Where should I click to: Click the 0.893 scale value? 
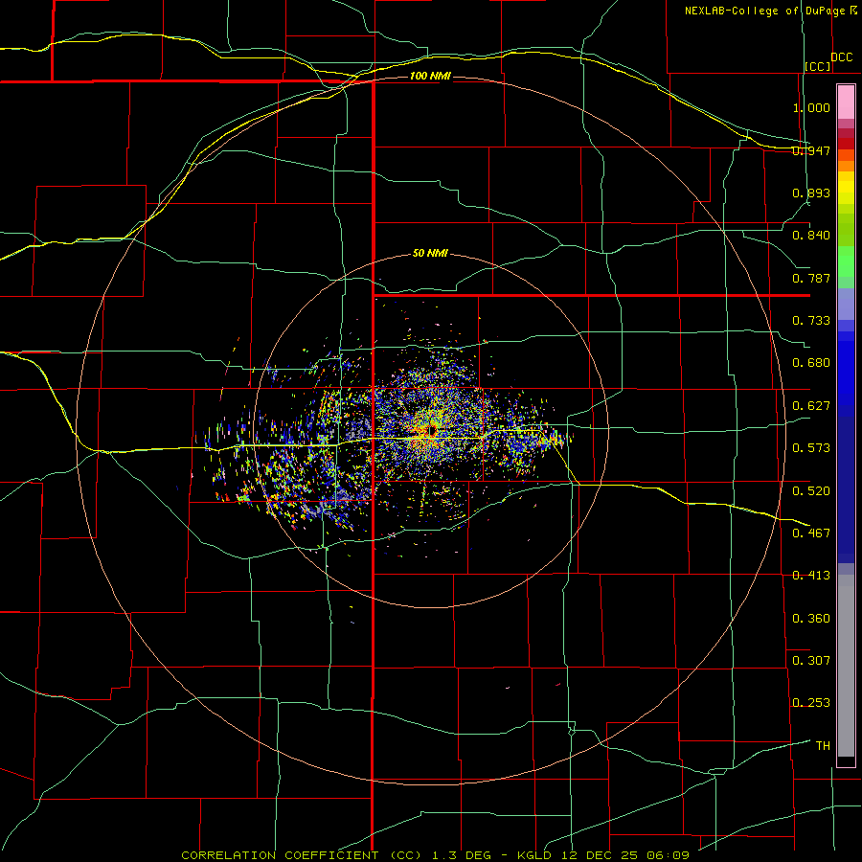(811, 193)
